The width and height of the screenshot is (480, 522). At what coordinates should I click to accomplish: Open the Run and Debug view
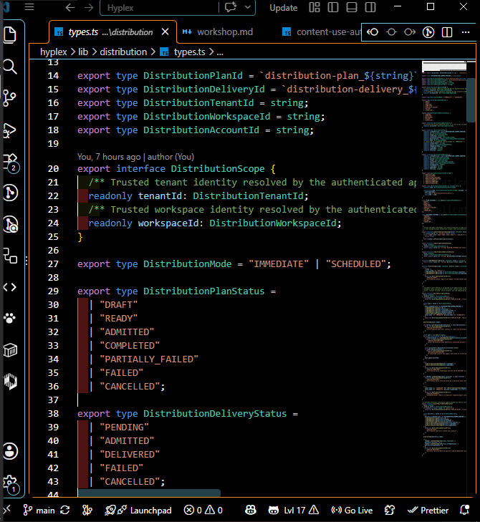[10, 130]
